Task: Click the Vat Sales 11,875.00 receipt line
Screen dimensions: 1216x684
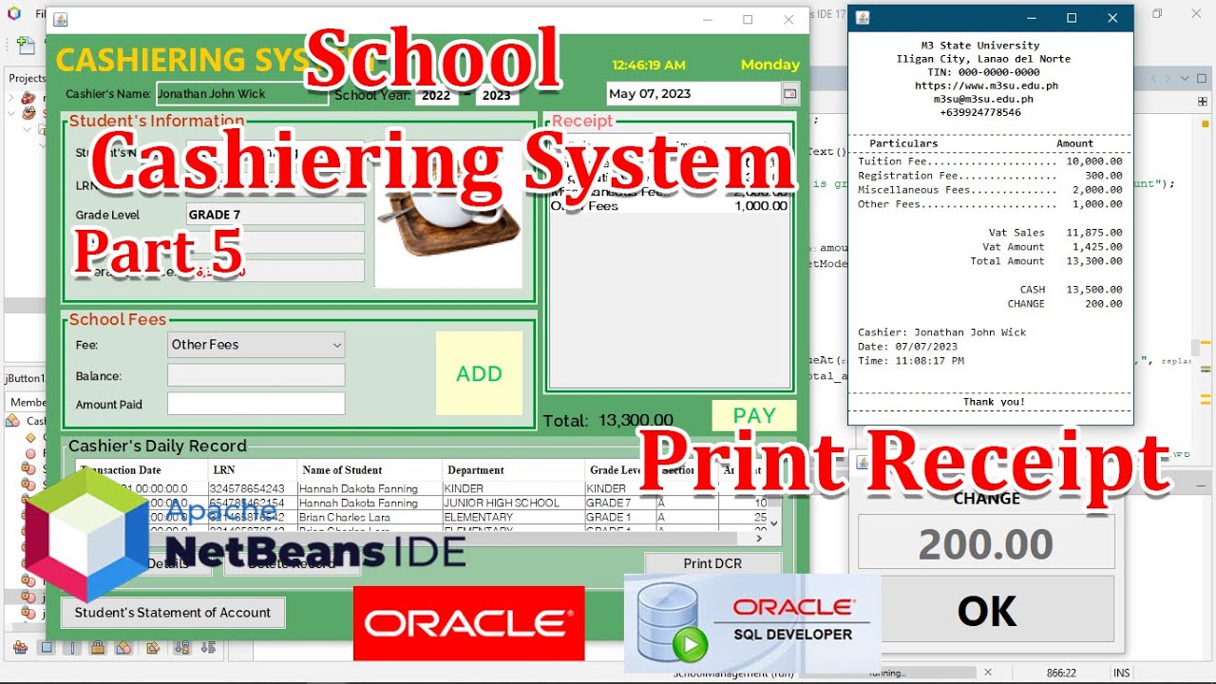Action: tap(1055, 233)
